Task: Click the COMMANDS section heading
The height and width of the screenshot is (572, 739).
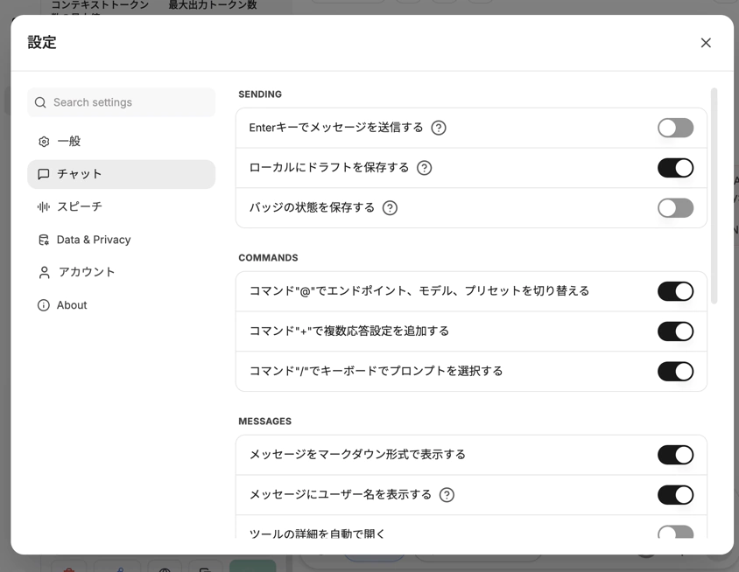Action: [268, 257]
